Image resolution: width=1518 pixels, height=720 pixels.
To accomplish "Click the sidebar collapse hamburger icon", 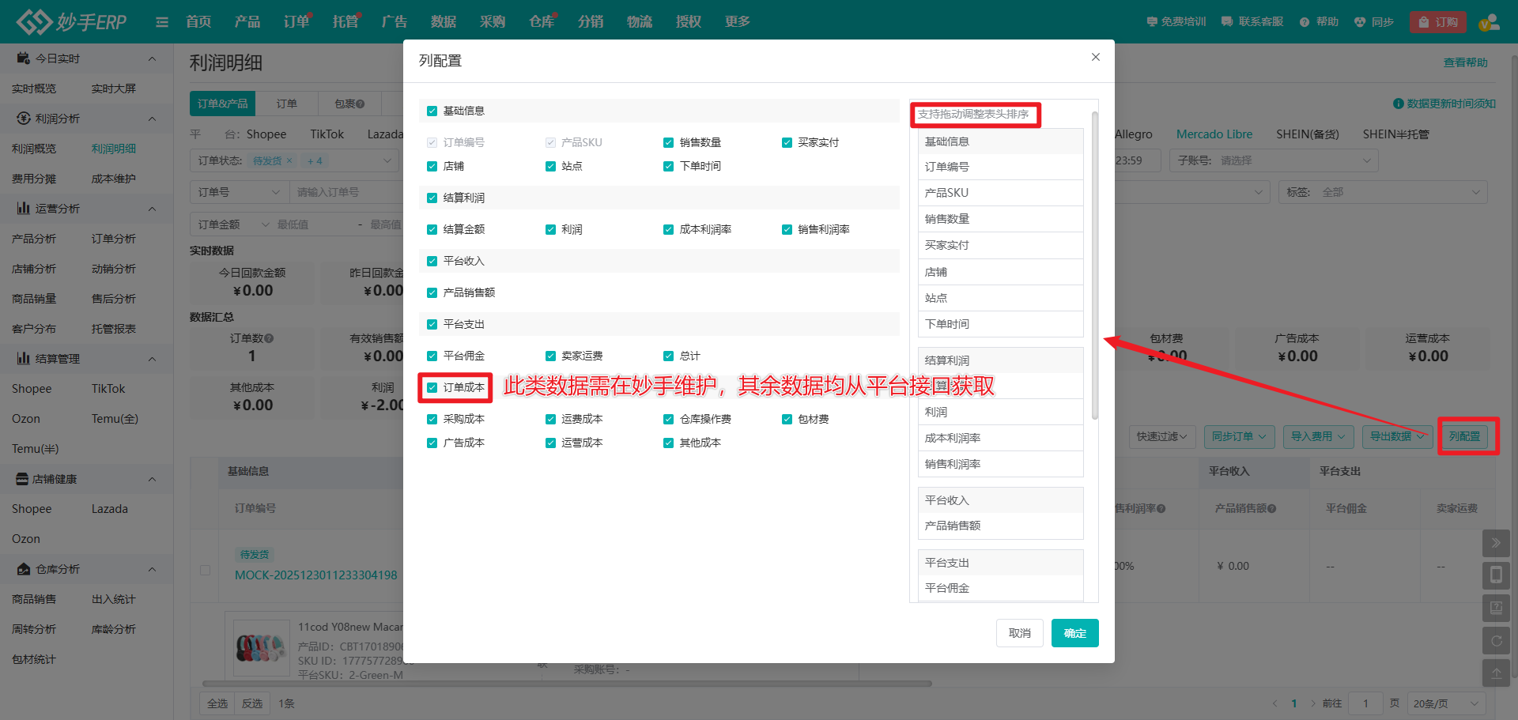I will tap(162, 22).
